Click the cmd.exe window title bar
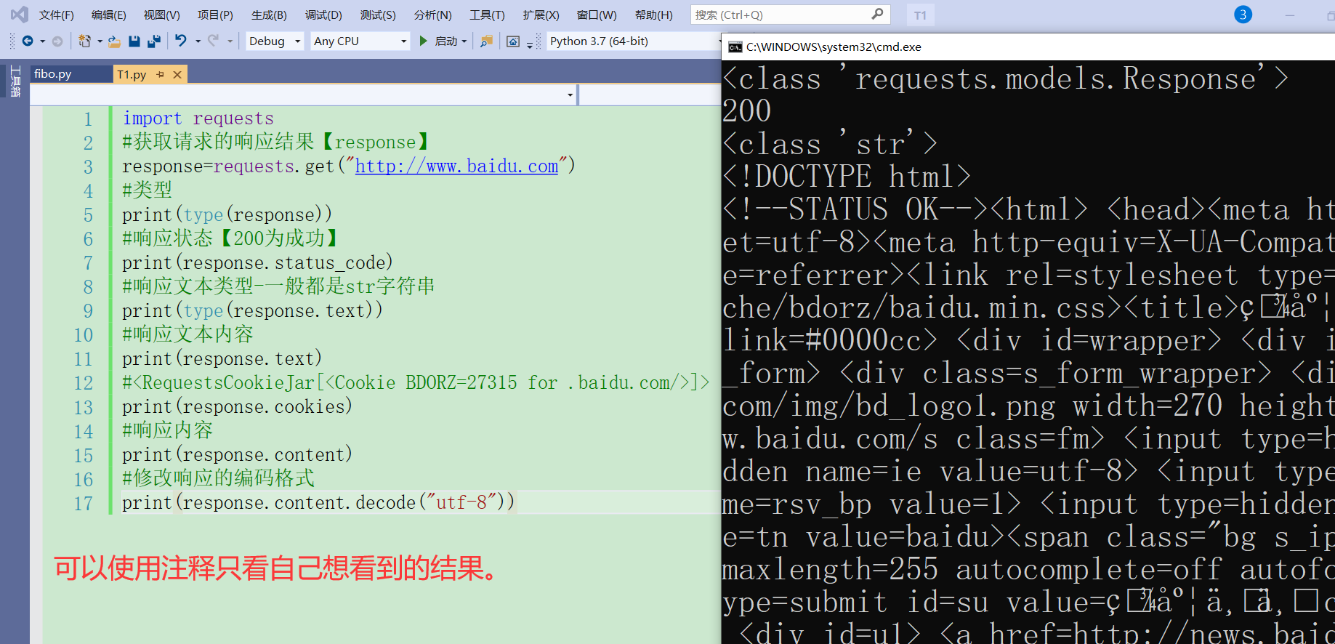The height and width of the screenshot is (644, 1335). click(1028, 47)
